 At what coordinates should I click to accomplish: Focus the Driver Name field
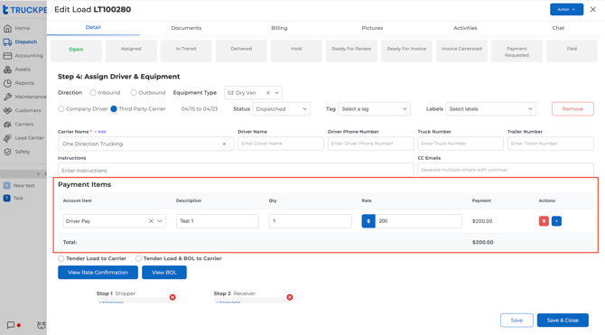pos(281,144)
